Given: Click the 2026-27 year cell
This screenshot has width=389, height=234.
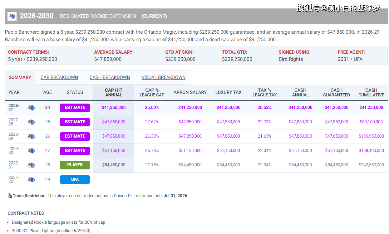Looking at the screenshot, I should click(x=14, y=108).
